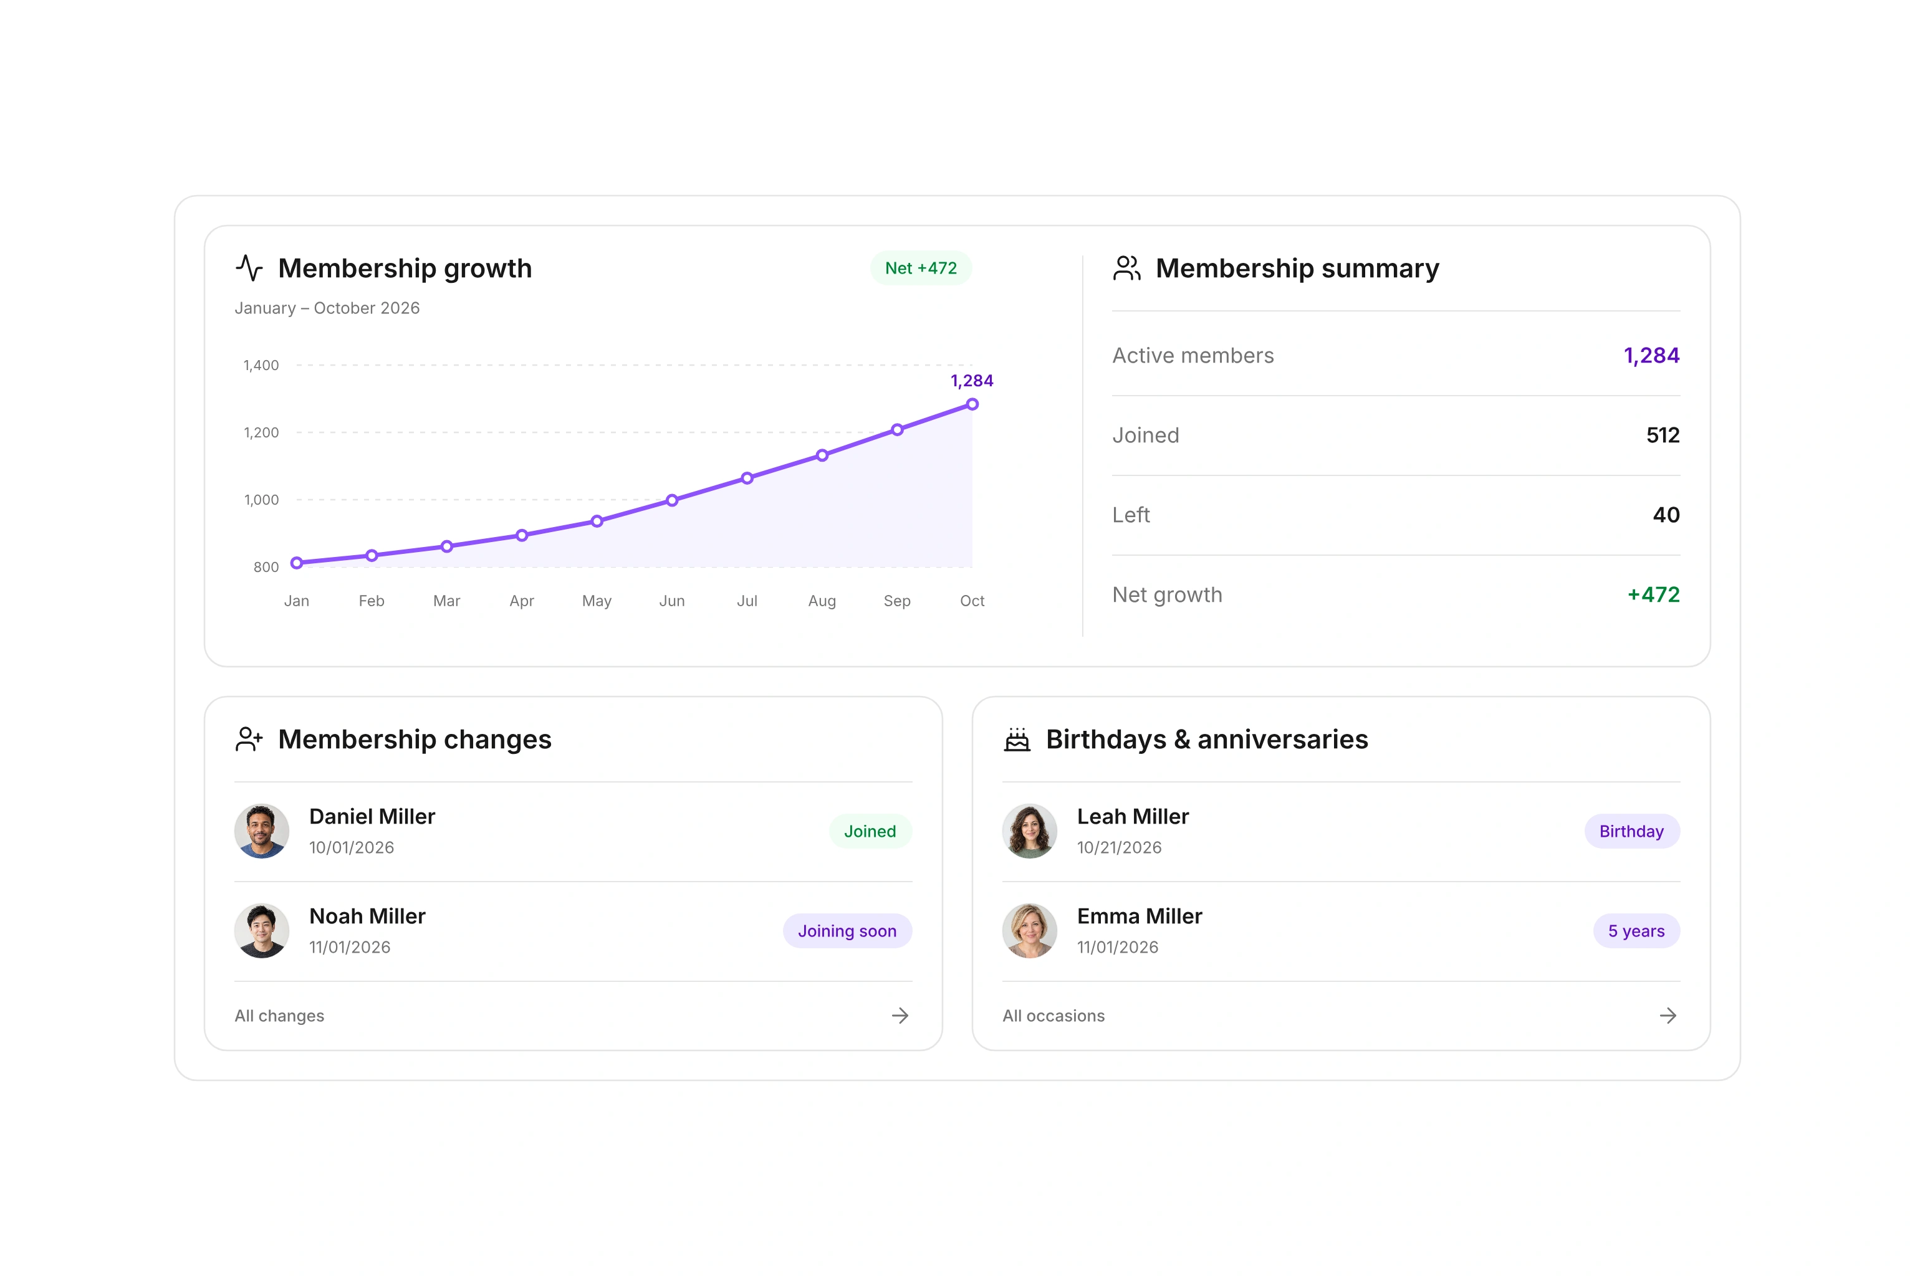The width and height of the screenshot is (1915, 1276).
Task: Click the Oct x-axis label
Action: click(972, 601)
